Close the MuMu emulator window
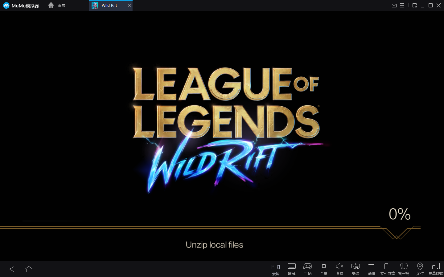Viewport: 444px width, 277px height. click(438, 5)
